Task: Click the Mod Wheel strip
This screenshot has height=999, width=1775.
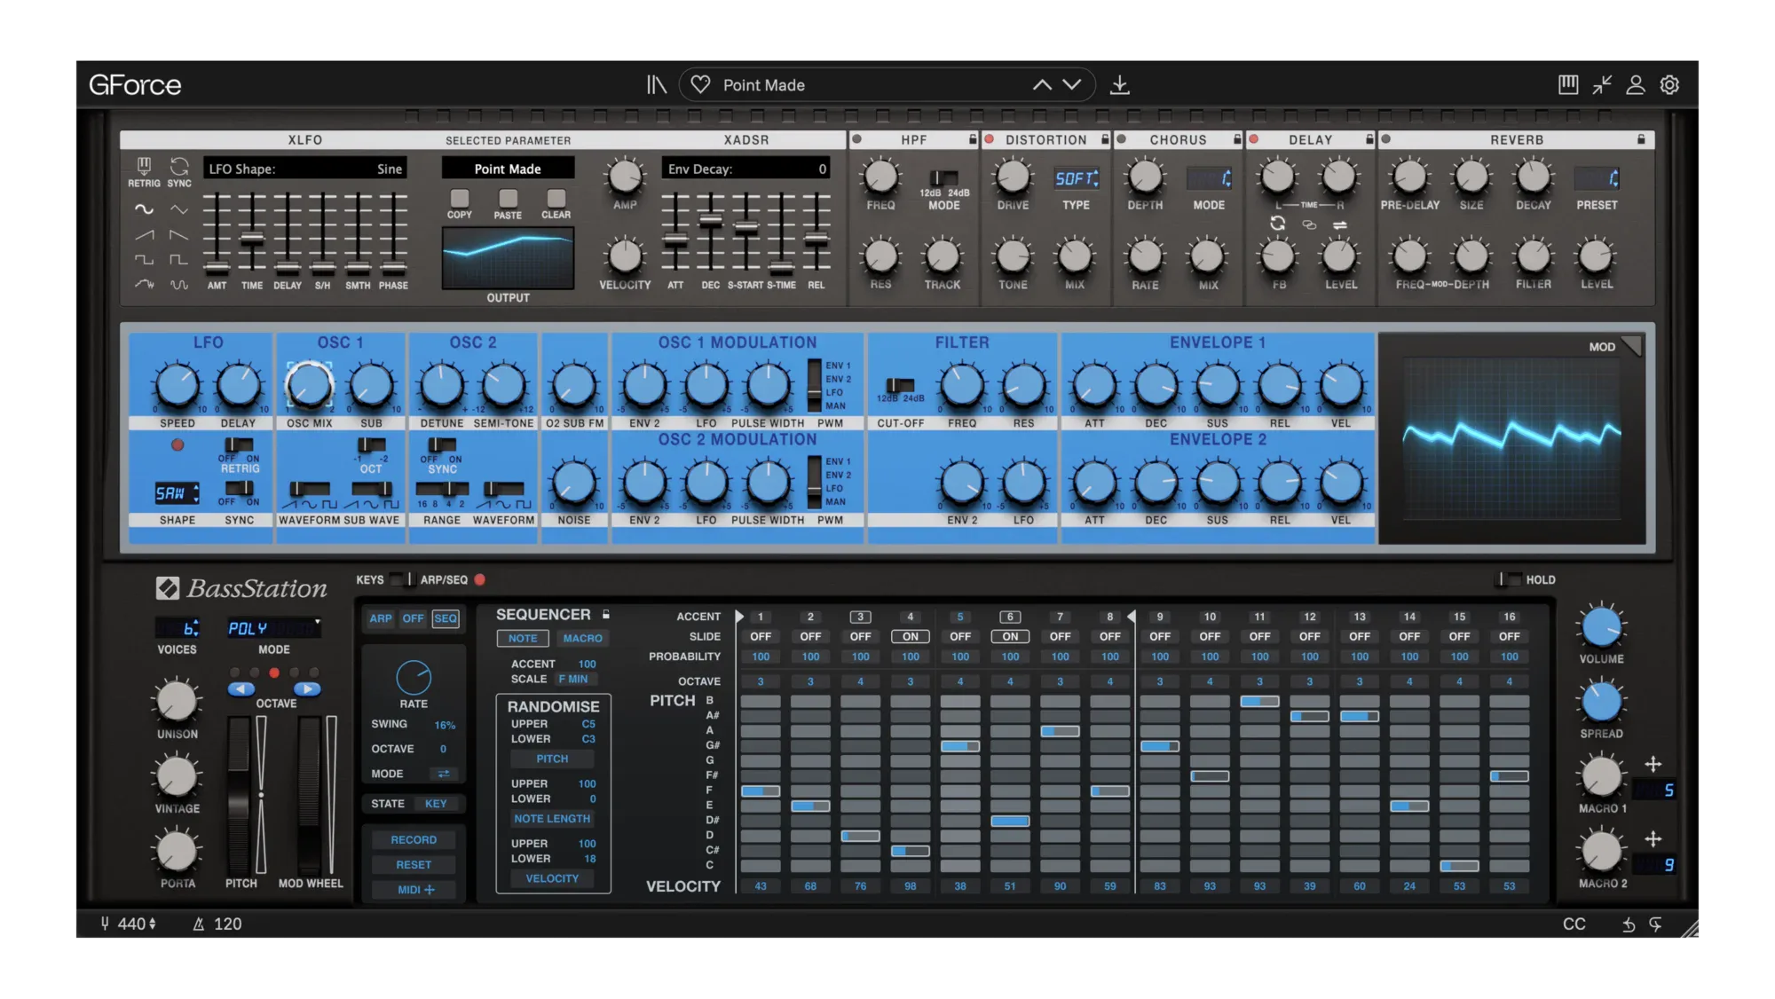Action: pyautogui.click(x=310, y=796)
